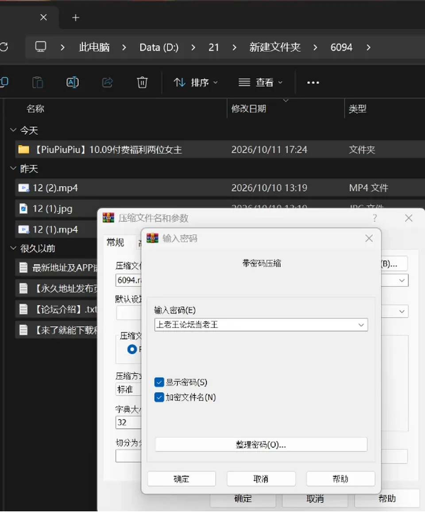The image size is (425, 512).
Task: Click the text file icon of 【论坛介绍】.txt
Action: pos(23,309)
